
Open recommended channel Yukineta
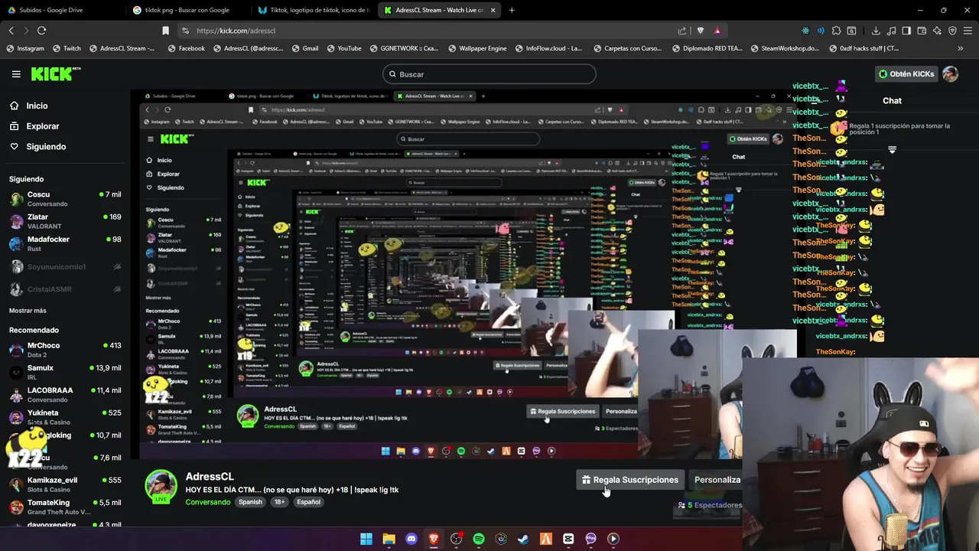(x=65, y=417)
